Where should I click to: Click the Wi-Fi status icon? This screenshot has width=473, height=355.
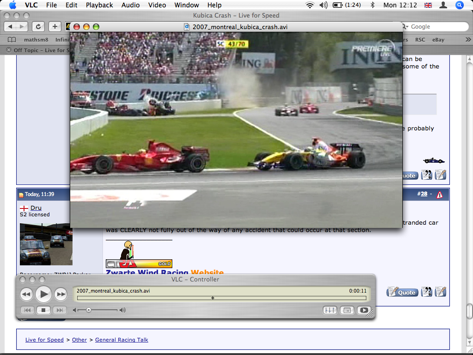tap(310, 5)
